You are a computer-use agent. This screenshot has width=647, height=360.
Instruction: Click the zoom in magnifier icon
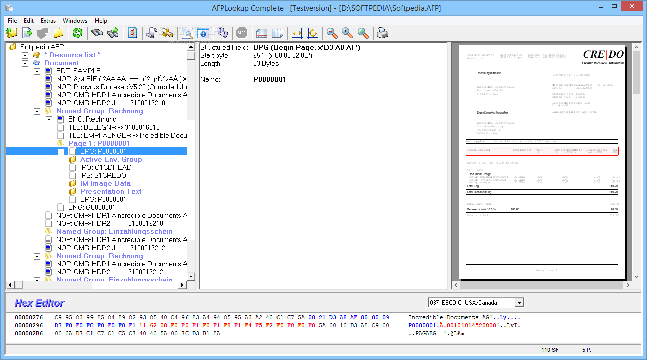[x=363, y=33]
